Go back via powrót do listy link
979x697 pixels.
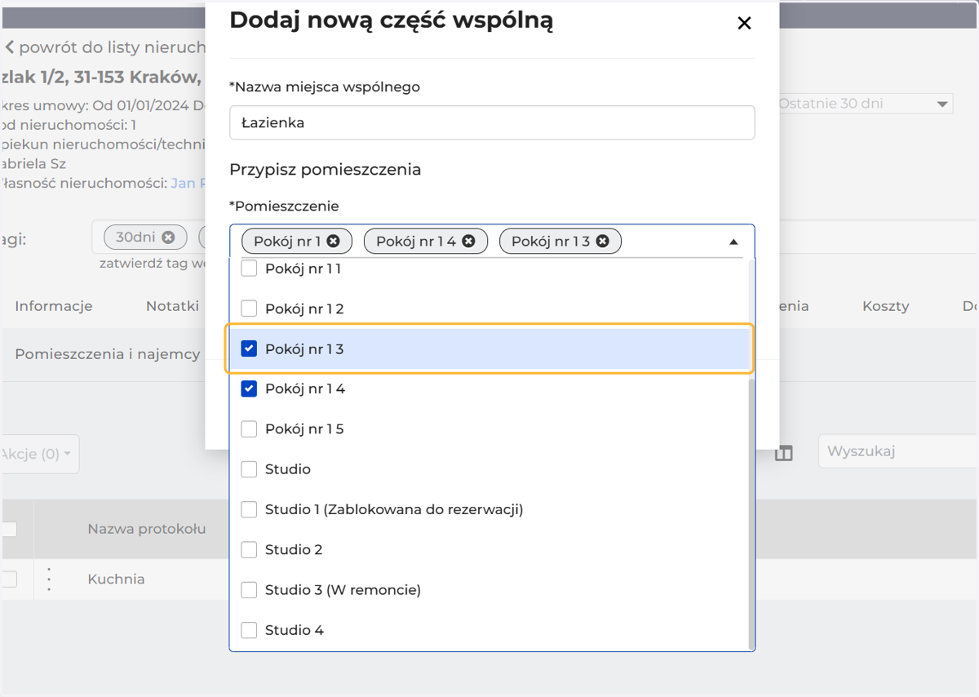pos(104,47)
